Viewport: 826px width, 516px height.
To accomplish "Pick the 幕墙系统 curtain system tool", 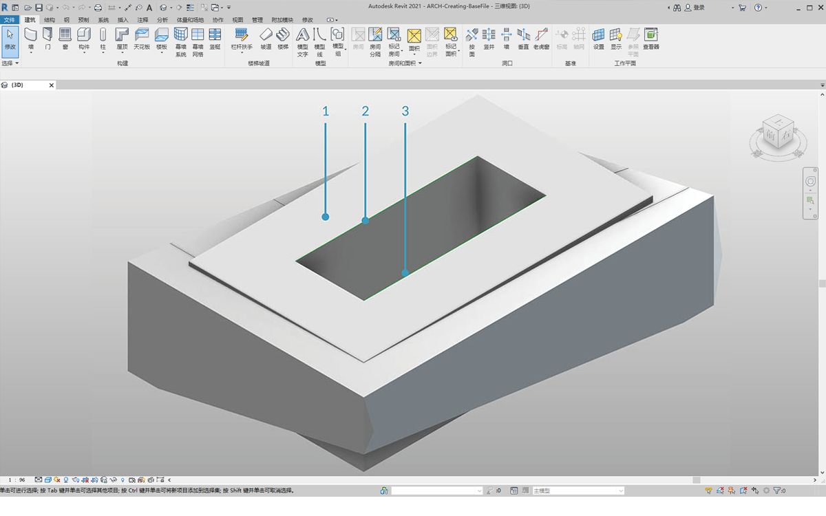I will 180,42.
